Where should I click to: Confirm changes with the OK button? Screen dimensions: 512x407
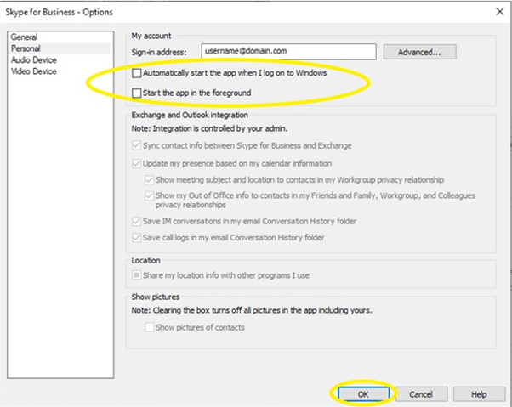363,394
